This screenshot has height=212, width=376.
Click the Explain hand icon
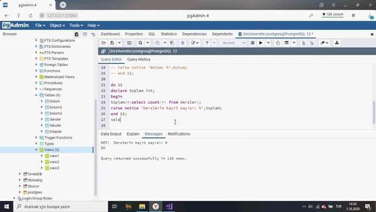pyautogui.click(x=278, y=43)
